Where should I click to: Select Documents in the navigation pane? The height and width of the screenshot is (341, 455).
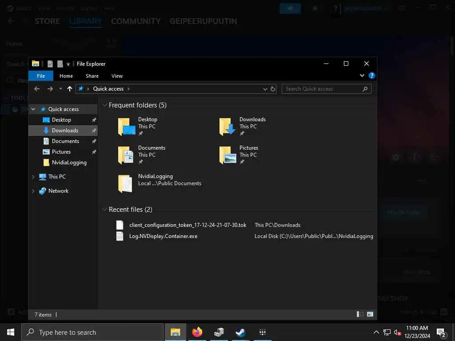click(x=65, y=141)
